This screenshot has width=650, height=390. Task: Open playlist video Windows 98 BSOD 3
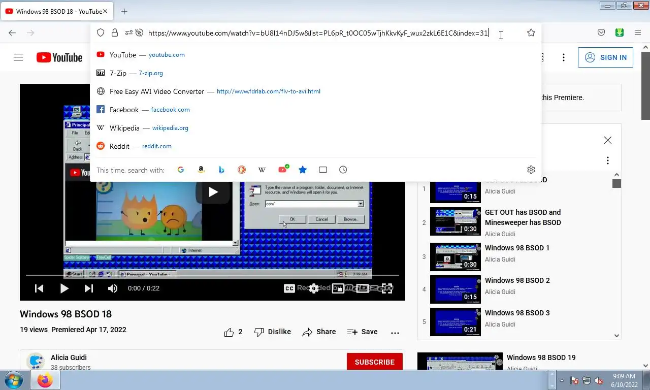click(517, 313)
